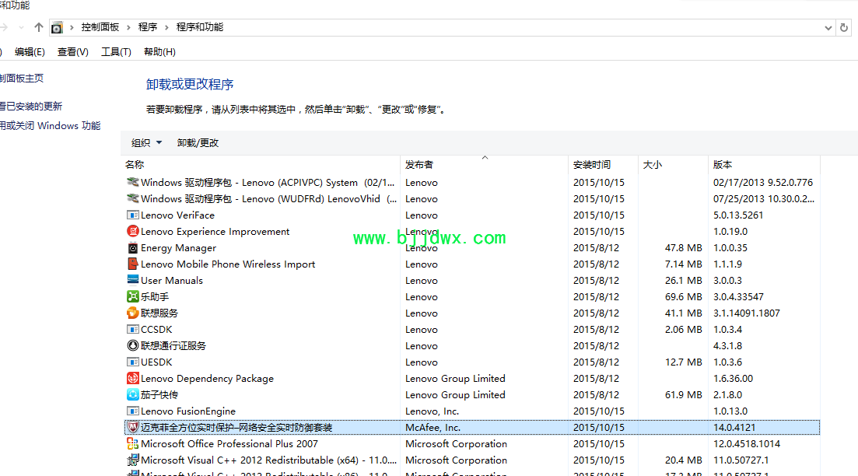Screen dimensions: 858x476
Task: Expand the chevron before 控制面板 breadcrumb
Action: 72,27
